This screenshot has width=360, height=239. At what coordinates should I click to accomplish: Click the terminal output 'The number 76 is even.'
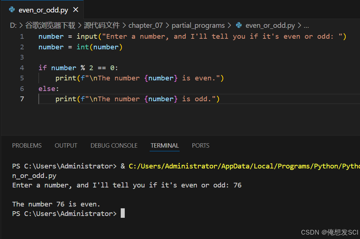56,204
